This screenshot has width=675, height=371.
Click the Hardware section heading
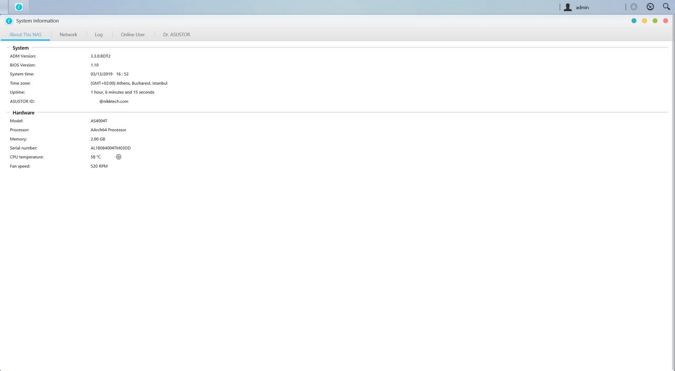tap(24, 113)
